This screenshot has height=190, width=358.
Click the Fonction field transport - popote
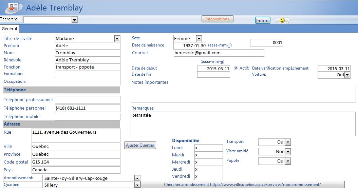coord(88,67)
